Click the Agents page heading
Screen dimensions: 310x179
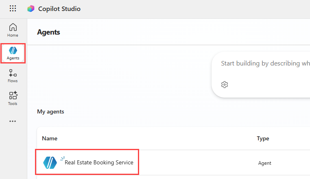pyautogui.click(x=48, y=32)
